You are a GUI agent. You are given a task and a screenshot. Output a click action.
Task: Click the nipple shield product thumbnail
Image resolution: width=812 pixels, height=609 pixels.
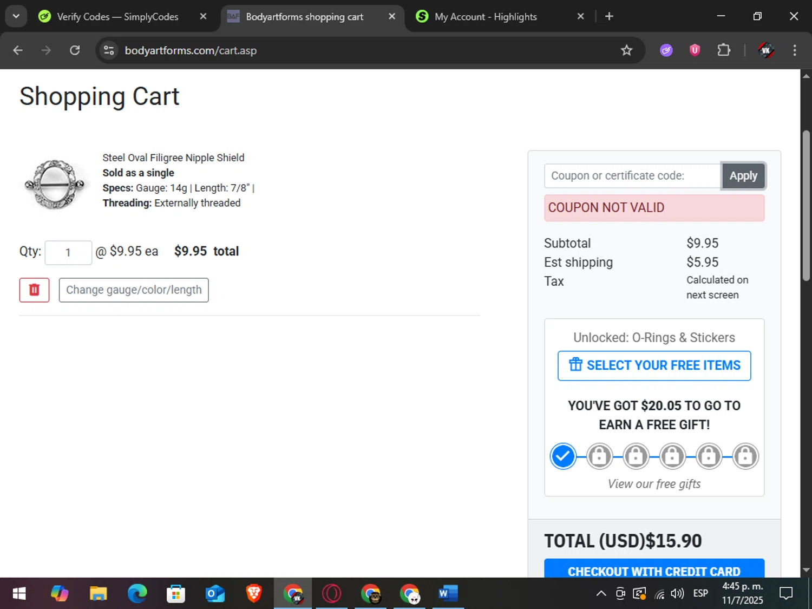(55, 184)
